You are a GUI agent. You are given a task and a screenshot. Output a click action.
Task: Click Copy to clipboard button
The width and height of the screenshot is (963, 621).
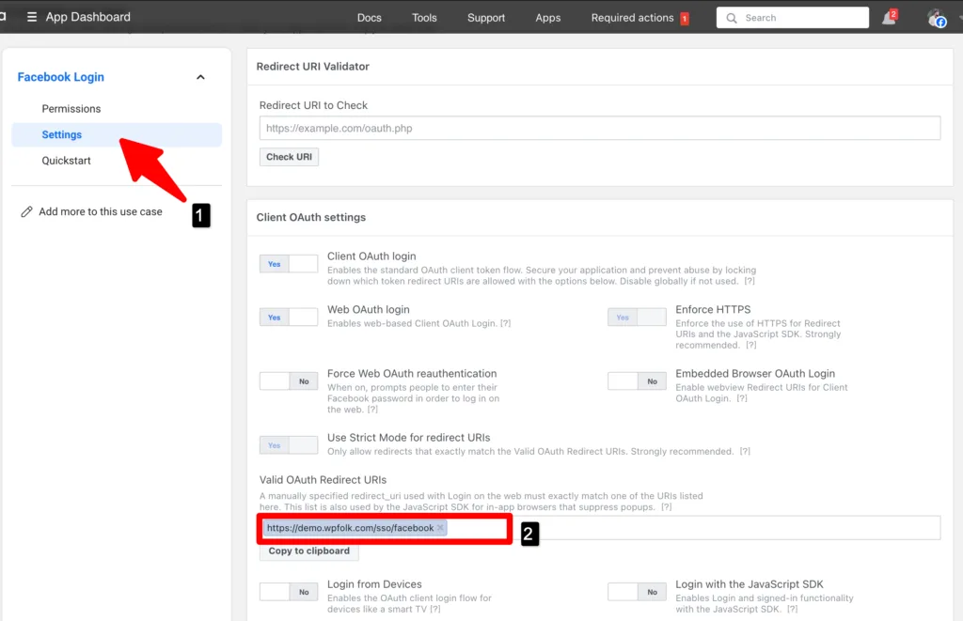pyautogui.click(x=308, y=551)
